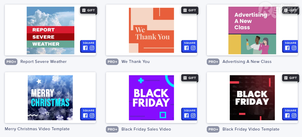Click PRO+ badge beside Advertising A New Class
The height and width of the screenshot is (137, 302).
[213, 62]
